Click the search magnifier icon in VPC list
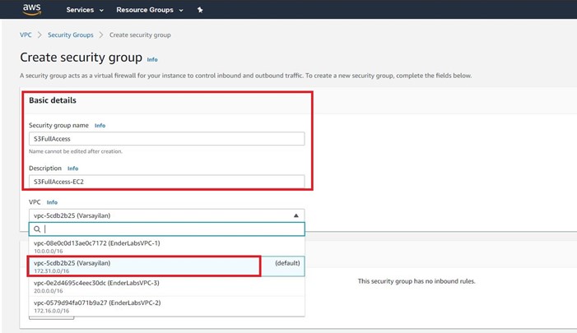 coord(37,229)
